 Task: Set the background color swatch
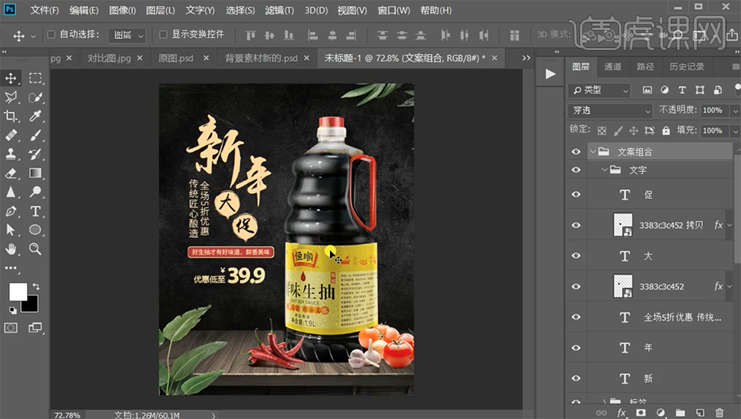click(x=31, y=305)
